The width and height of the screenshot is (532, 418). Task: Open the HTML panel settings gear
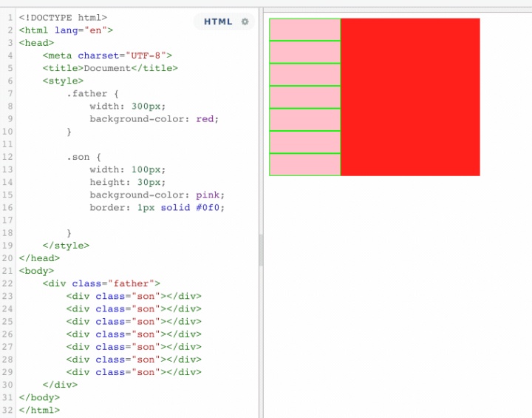pos(245,22)
